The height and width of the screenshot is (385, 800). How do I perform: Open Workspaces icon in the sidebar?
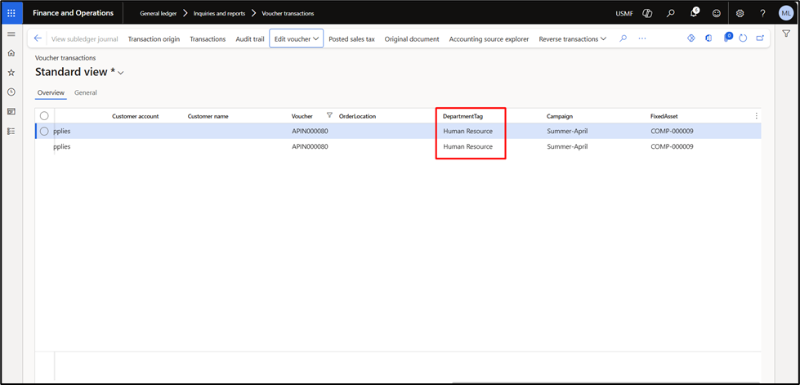[x=11, y=111]
